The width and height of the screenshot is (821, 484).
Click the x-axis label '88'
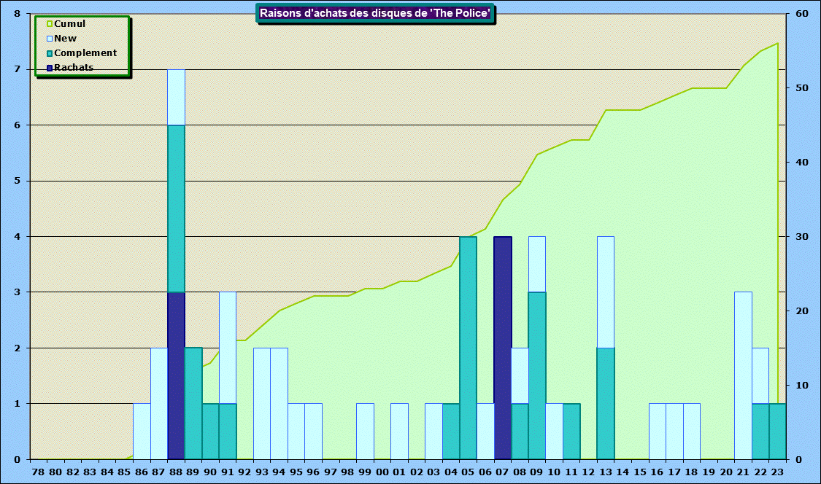coord(176,472)
